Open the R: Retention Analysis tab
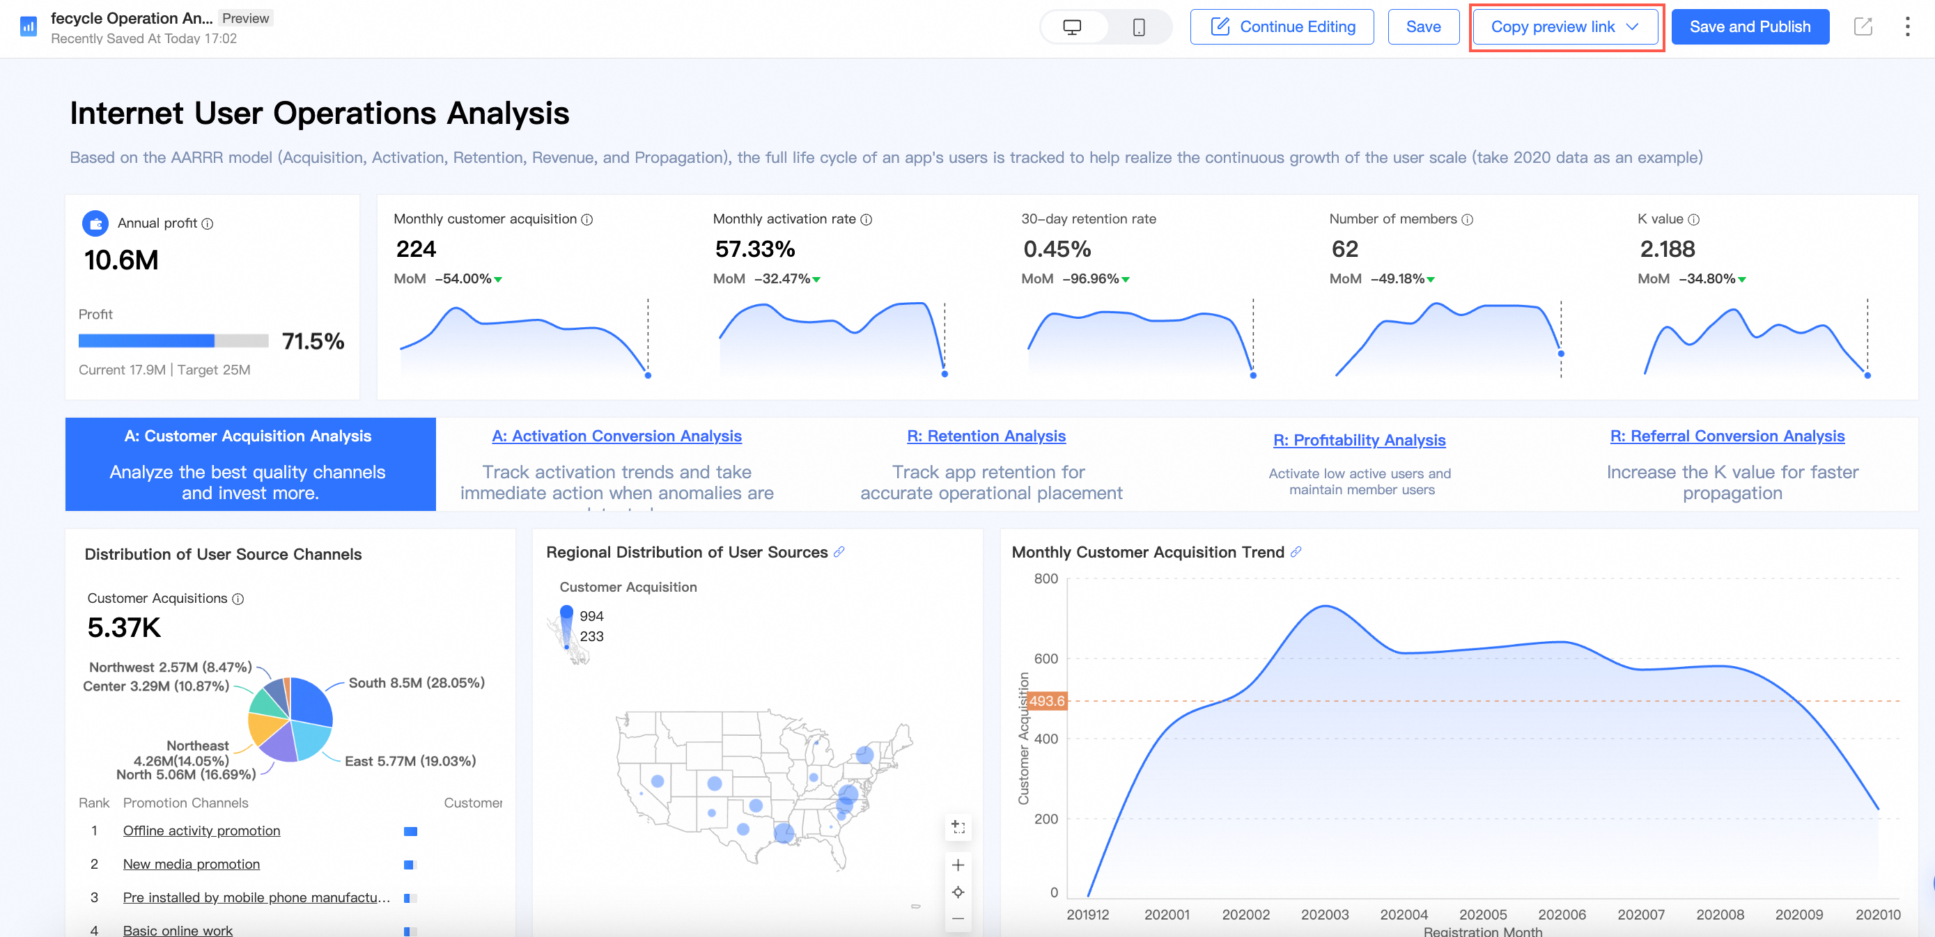The height and width of the screenshot is (937, 1935). click(x=986, y=436)
